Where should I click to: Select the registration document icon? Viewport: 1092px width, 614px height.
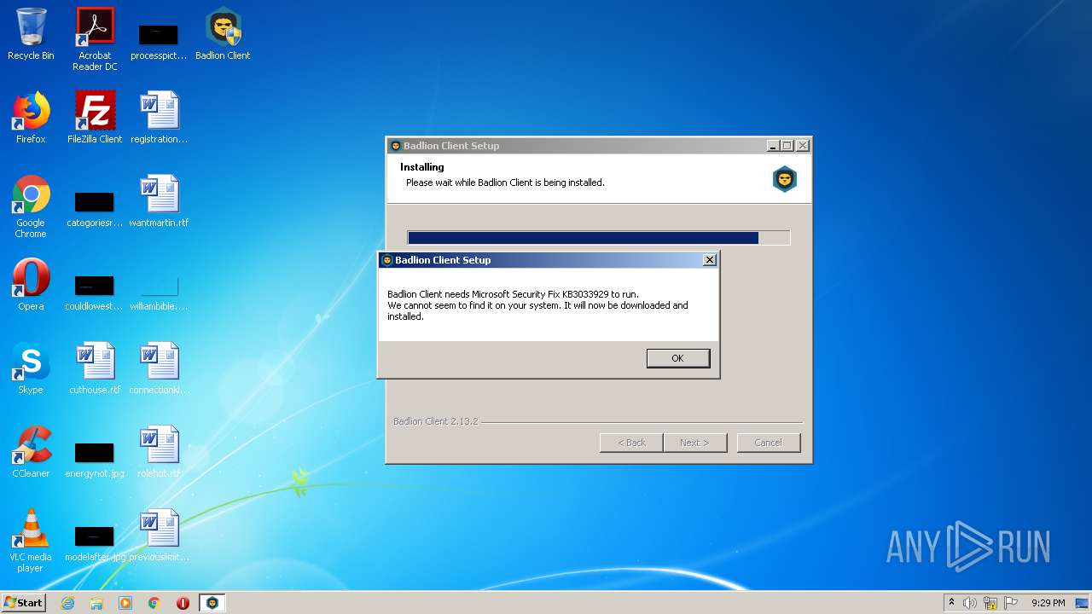pos(159,118)
